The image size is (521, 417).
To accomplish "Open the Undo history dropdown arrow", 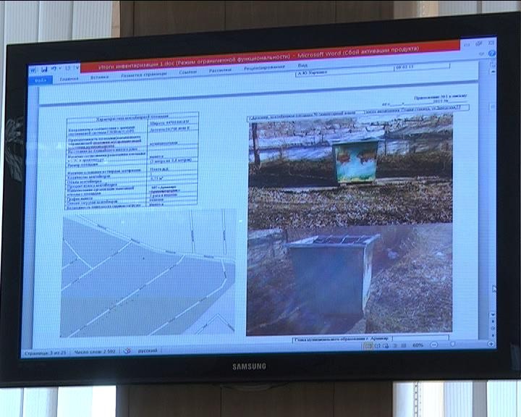I will point(60,69).
